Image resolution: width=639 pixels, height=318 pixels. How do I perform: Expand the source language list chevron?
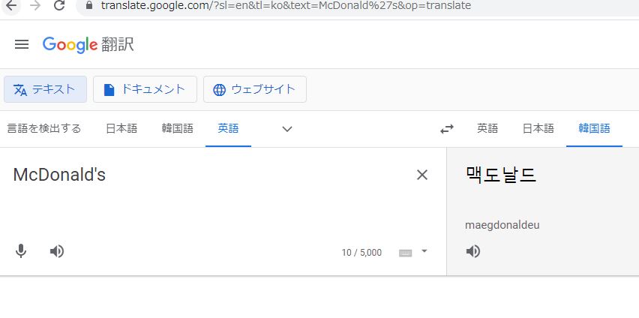(x=286, y=129)
